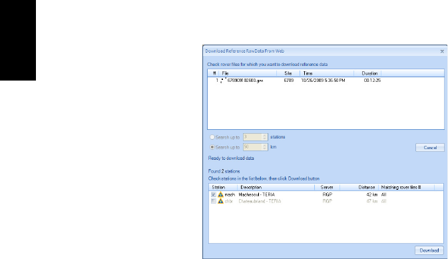Select the Search up to km radio button
The image size is (448, 259).
(212, 147)
